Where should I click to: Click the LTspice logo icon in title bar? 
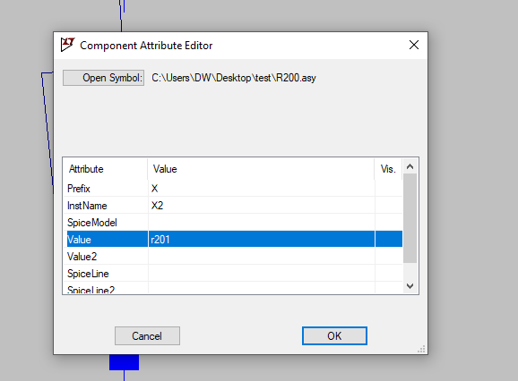68,45
